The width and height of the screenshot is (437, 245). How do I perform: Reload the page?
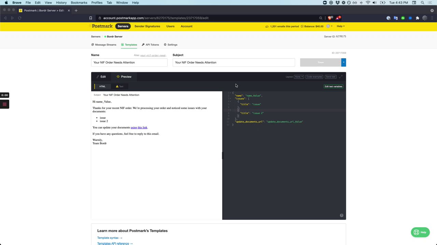coord(20,18)
